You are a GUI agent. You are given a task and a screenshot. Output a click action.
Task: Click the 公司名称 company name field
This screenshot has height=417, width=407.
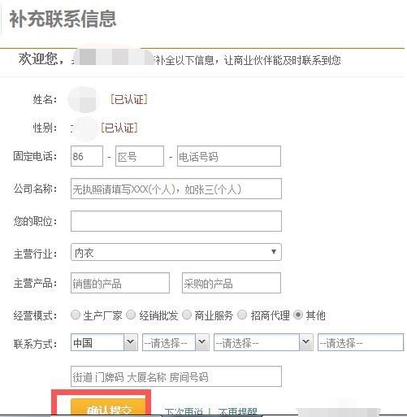[x=176, y=189]
